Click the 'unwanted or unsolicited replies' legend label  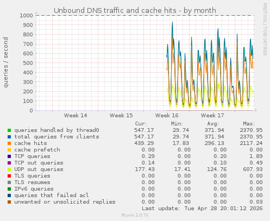point(65,202)
